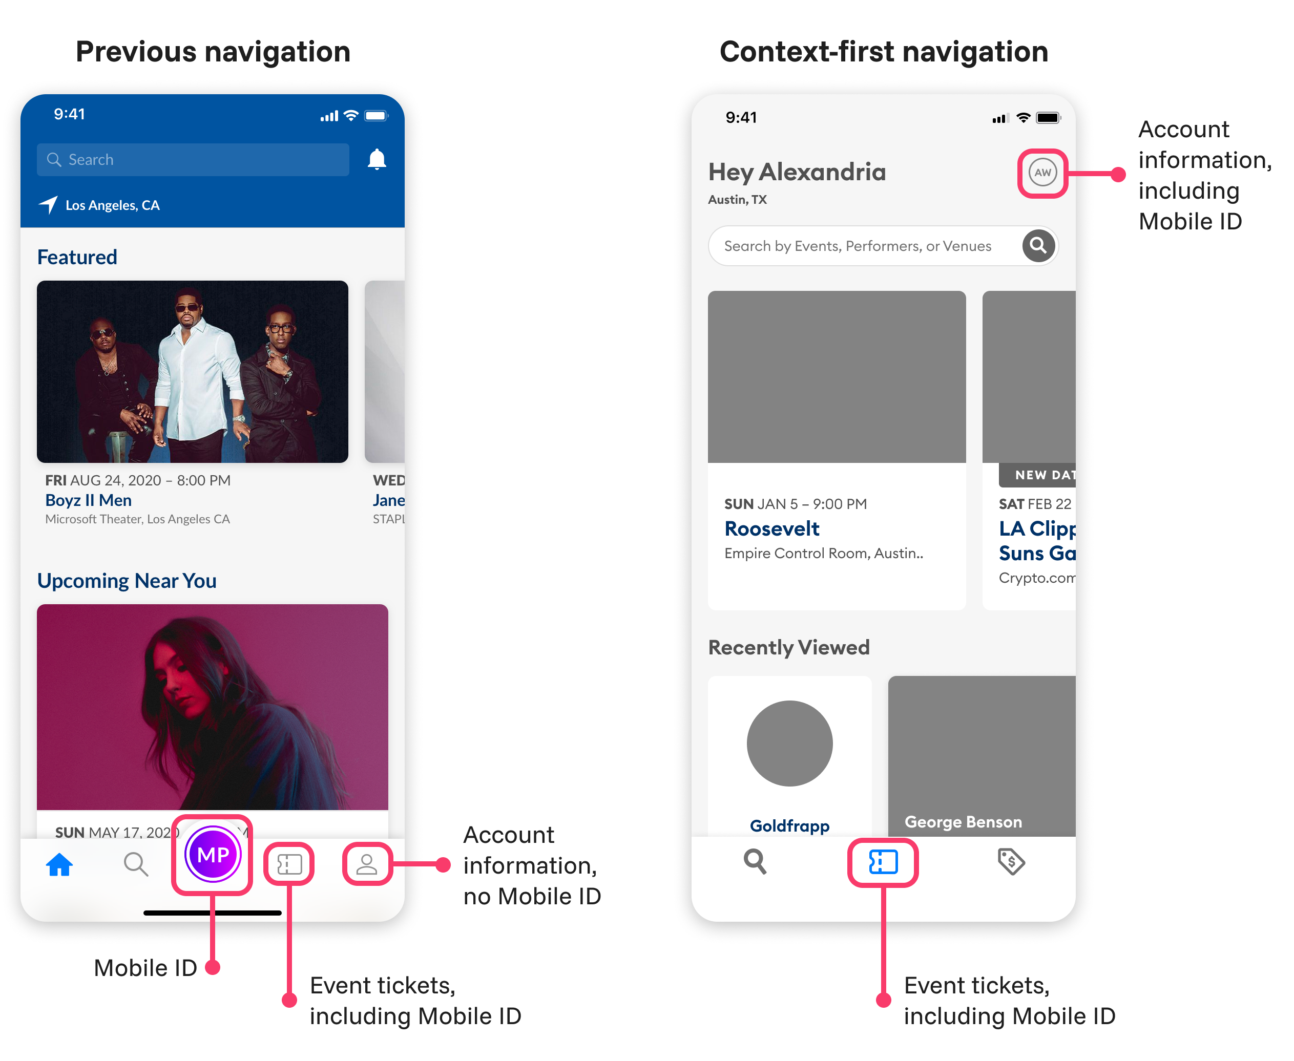Open the purple MP Mobile ID button

pos(213,854)
